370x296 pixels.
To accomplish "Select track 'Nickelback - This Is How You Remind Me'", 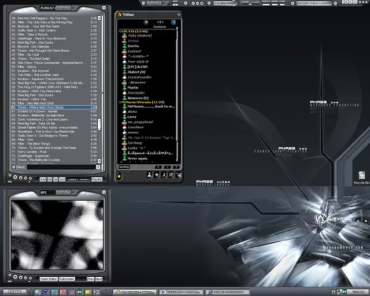I will tap(54, 131).
